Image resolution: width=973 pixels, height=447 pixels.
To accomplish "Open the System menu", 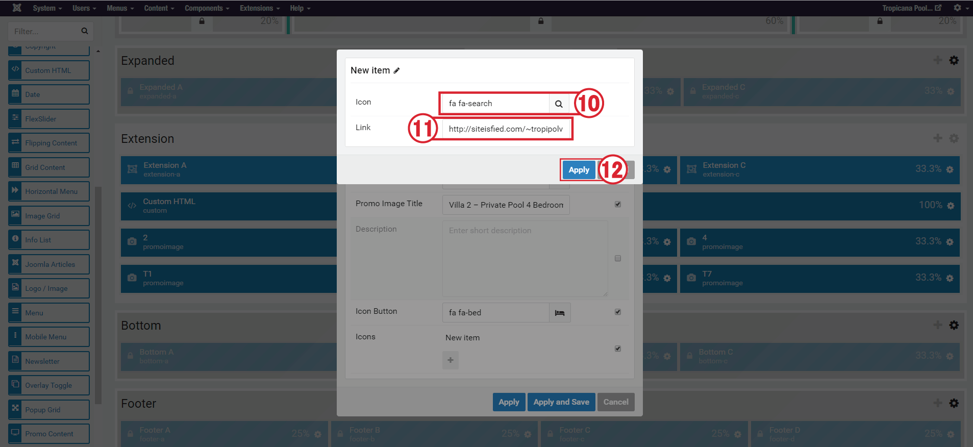I will (47, 8).
